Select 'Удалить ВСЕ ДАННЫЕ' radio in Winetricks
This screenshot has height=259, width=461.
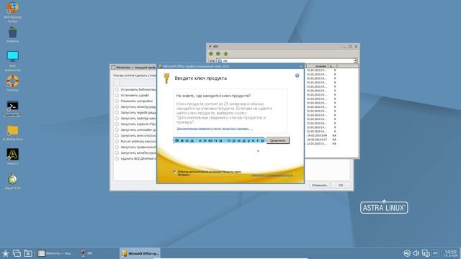[x=117, y=158]
